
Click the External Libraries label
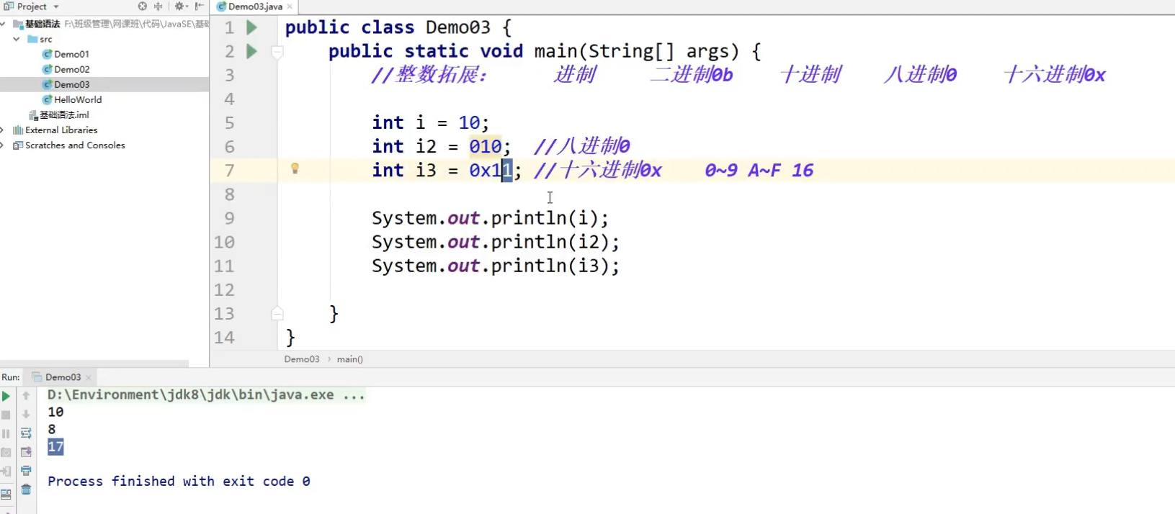pos(61,130)
